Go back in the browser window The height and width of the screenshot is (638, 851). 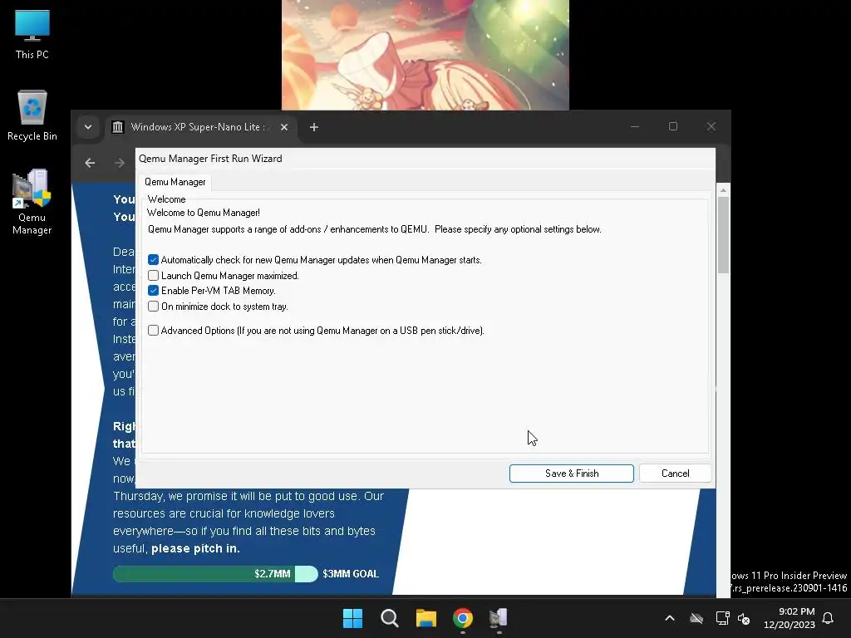90,163
